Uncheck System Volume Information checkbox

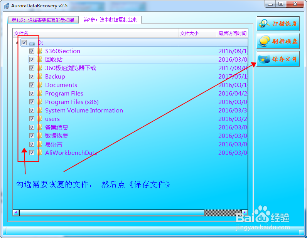point(32,110)
